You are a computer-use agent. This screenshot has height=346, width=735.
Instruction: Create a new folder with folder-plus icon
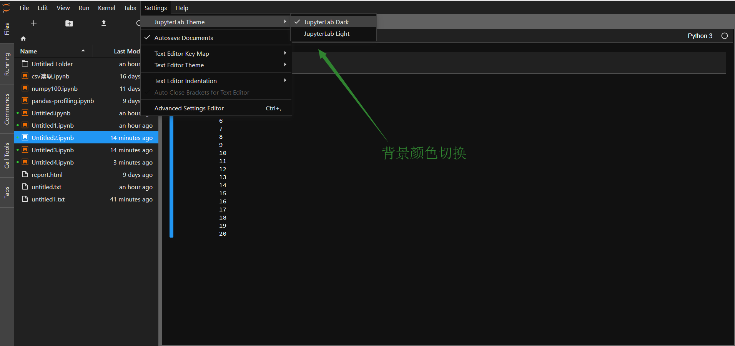click(x=69, y=23)
